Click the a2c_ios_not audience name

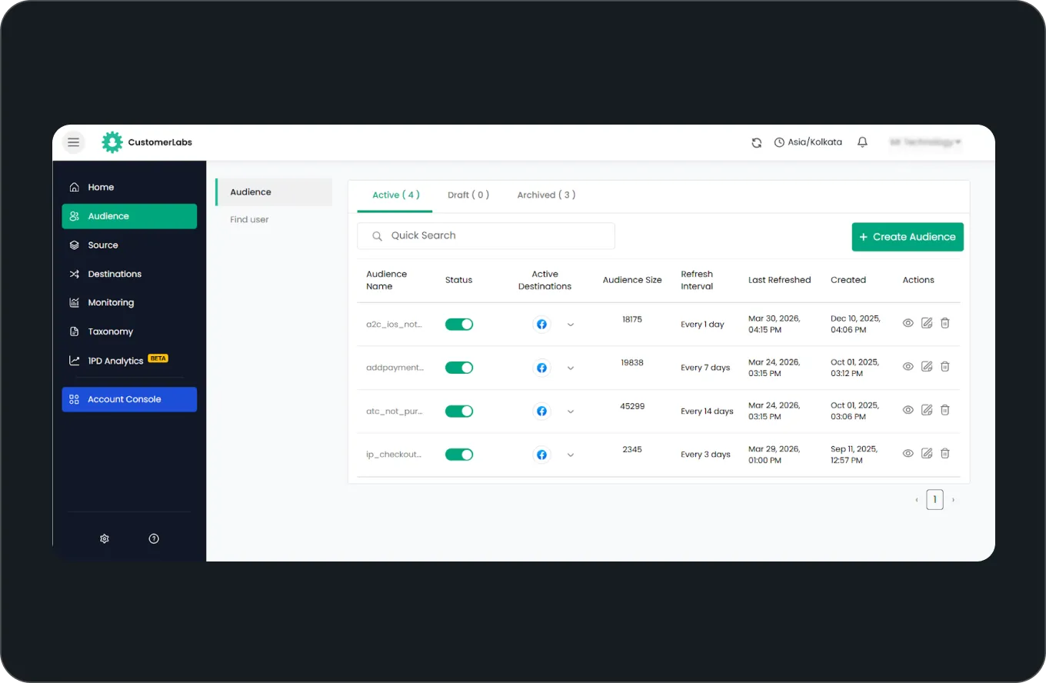pos(395,325)
